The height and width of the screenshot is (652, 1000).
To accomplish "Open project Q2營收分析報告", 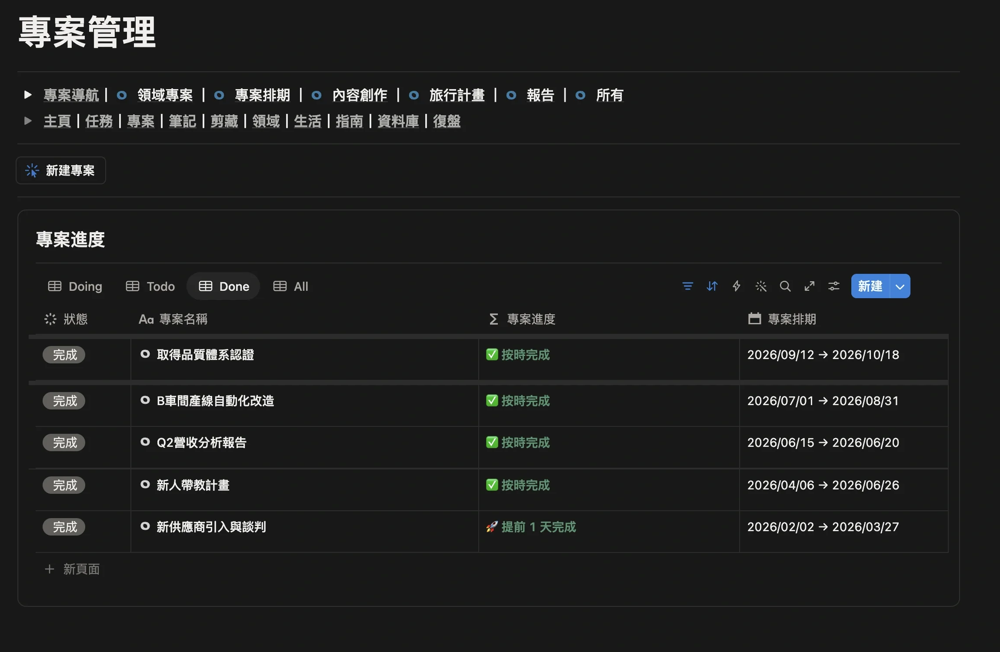I will point(201,442).
